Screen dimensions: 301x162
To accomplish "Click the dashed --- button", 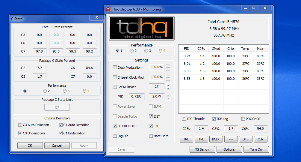I will pyautogui.click(x=231, y=139).
